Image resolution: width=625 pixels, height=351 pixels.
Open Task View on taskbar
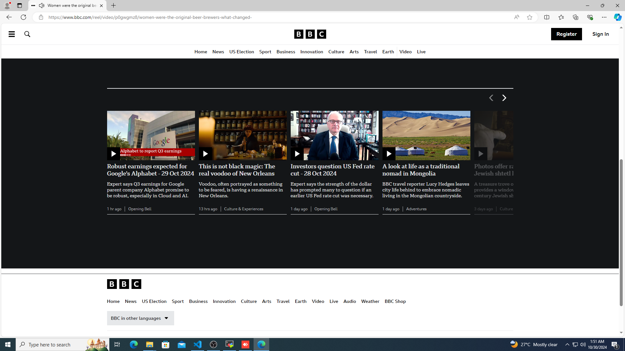(117, 344)
